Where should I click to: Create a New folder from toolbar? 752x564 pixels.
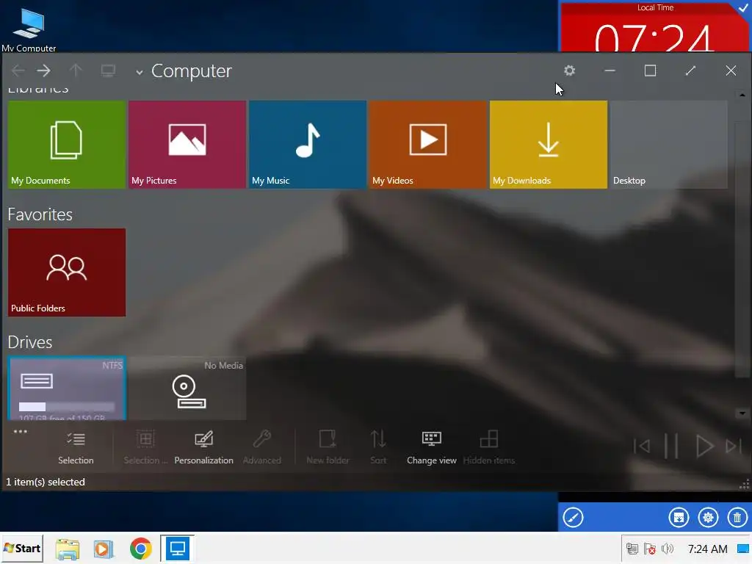coord(328,447)
